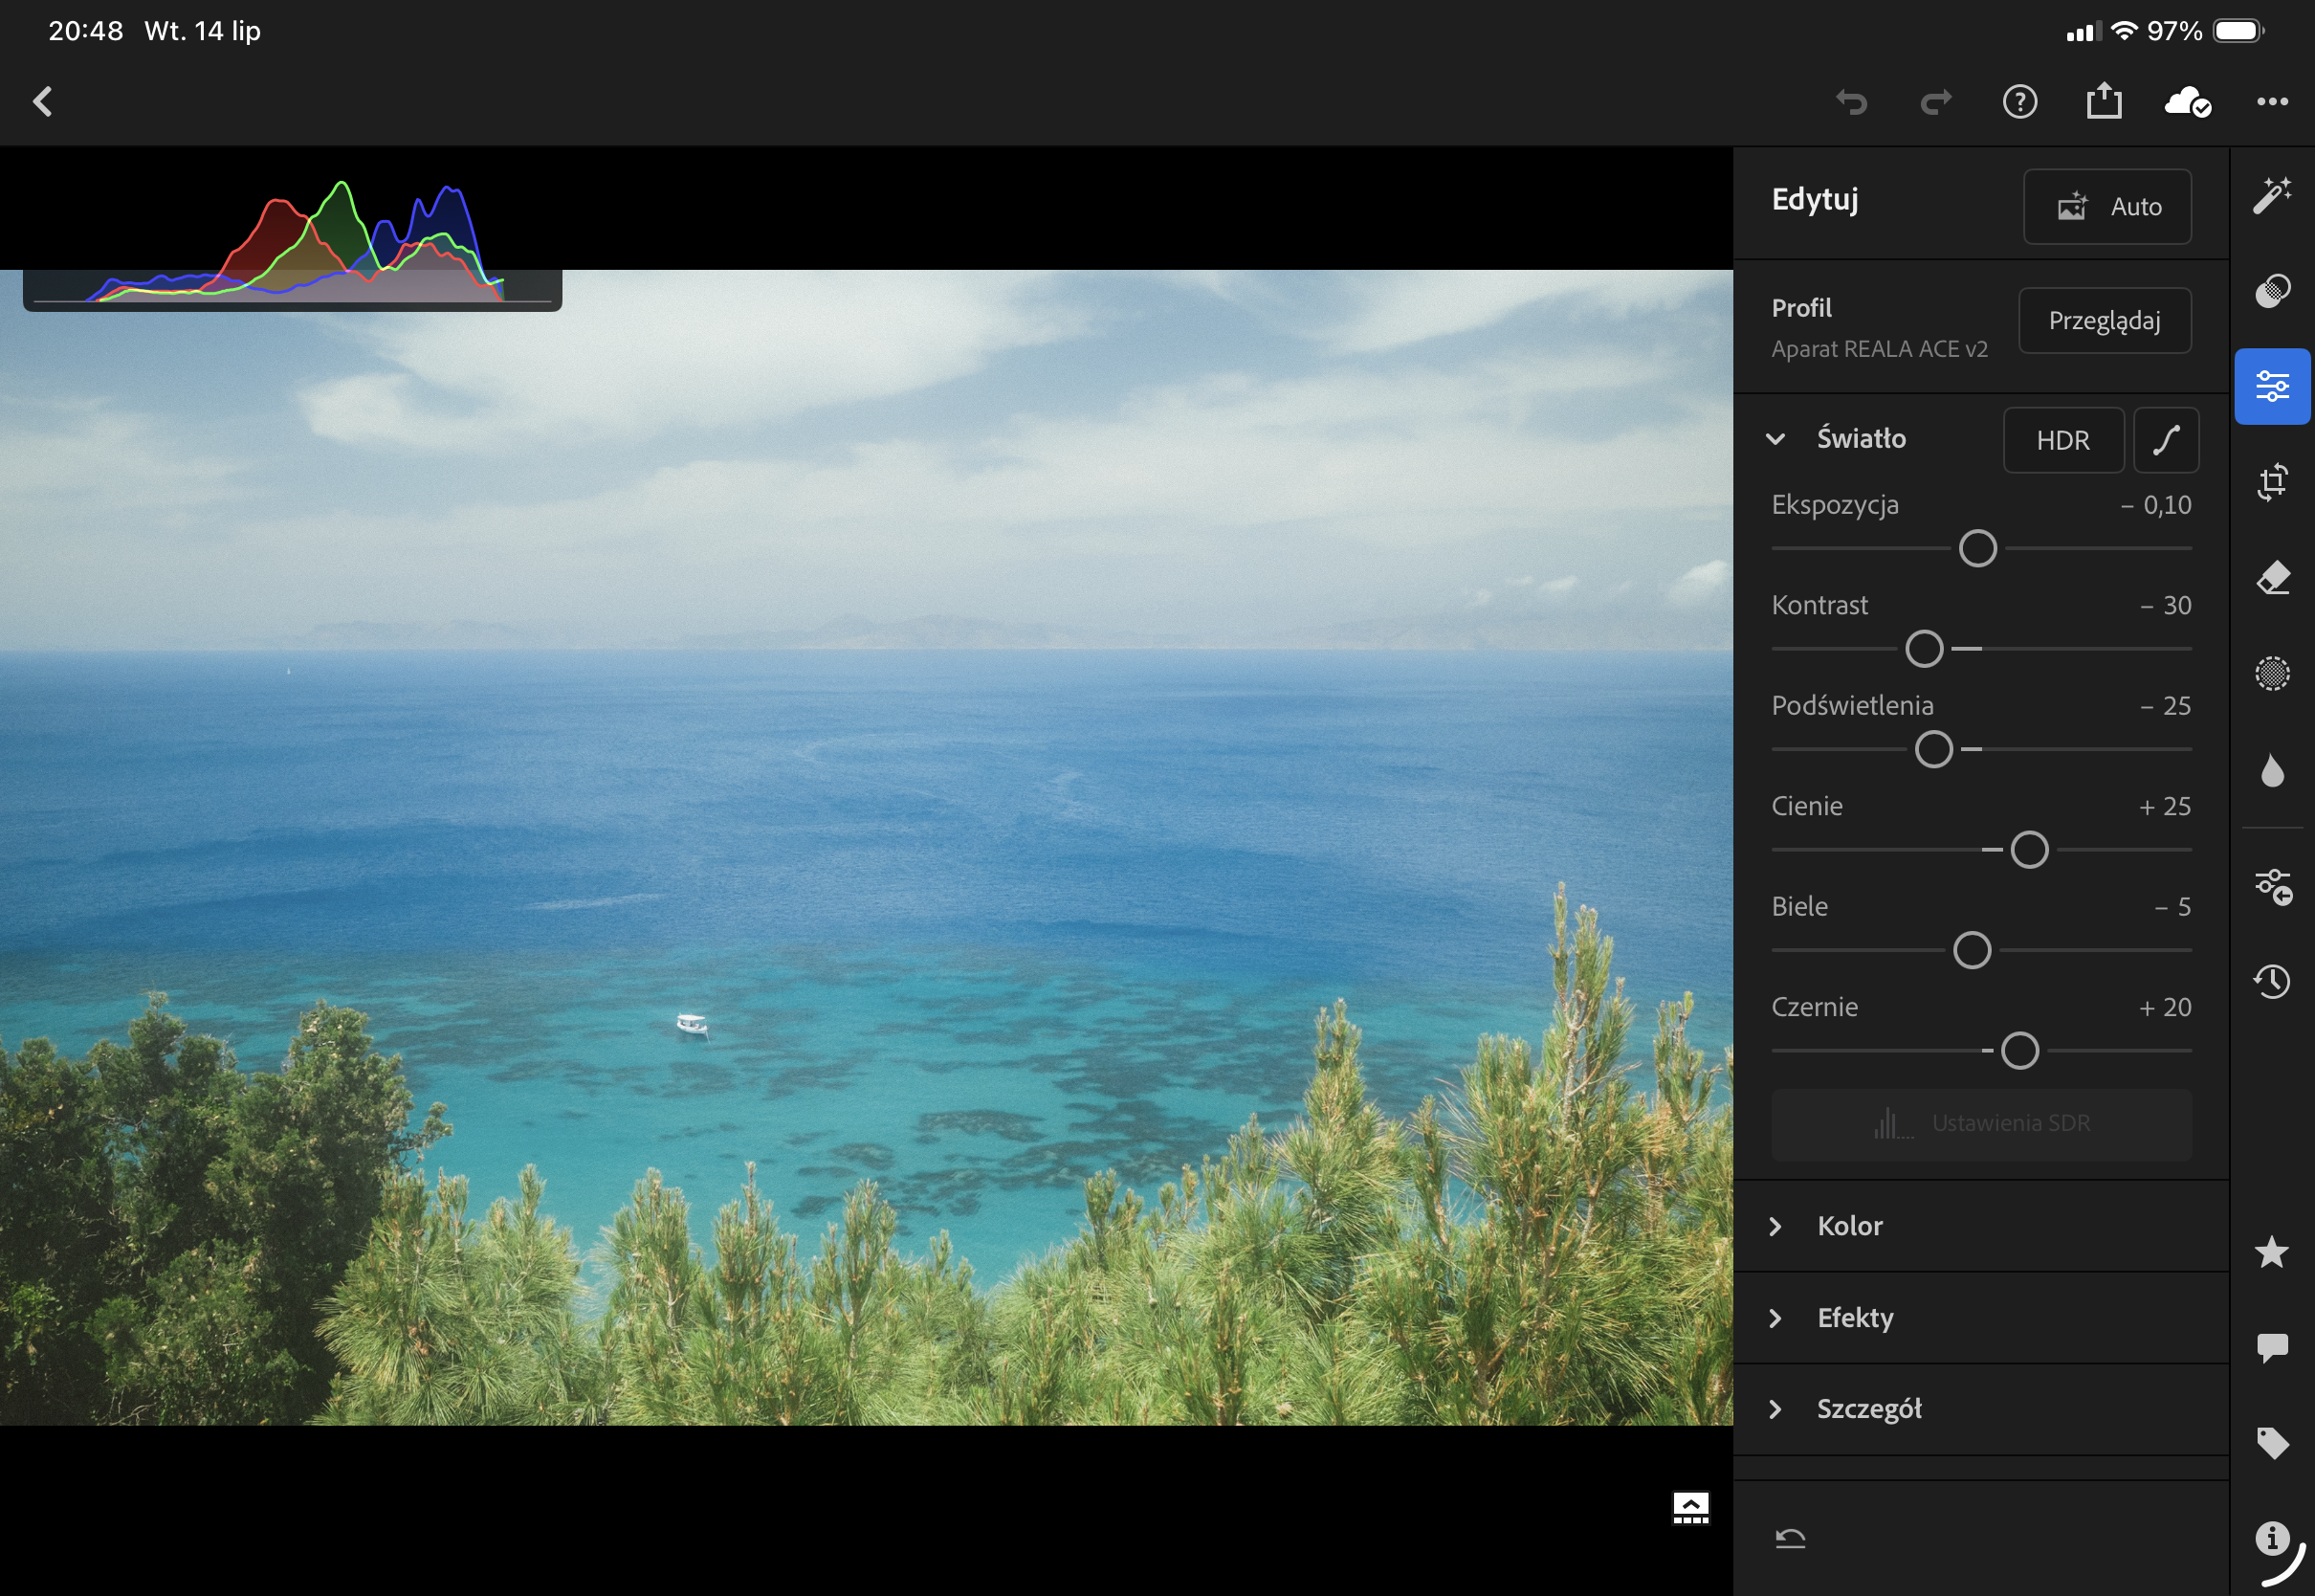This screenshot has width=2315, height=1596.
Task: Open the lens blur droplet tool
Action: coord(2272,771)
